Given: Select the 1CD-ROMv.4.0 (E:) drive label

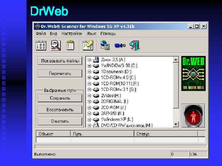Looking at the screenshot, I should [118, 78].
